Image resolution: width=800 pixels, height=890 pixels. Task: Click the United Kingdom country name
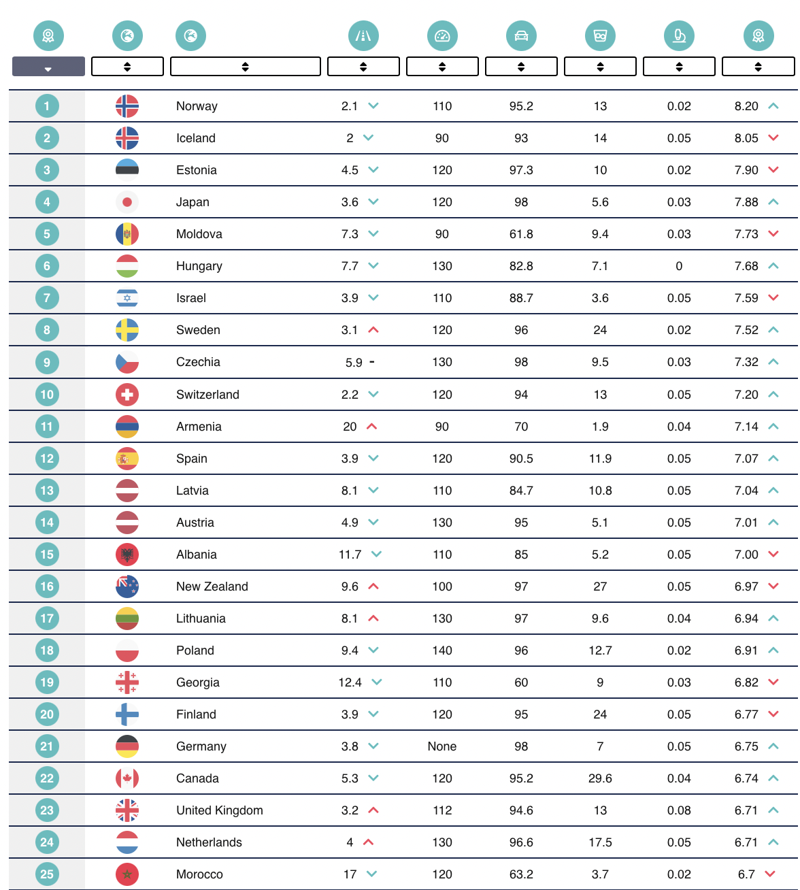click(x=219, y=810)
